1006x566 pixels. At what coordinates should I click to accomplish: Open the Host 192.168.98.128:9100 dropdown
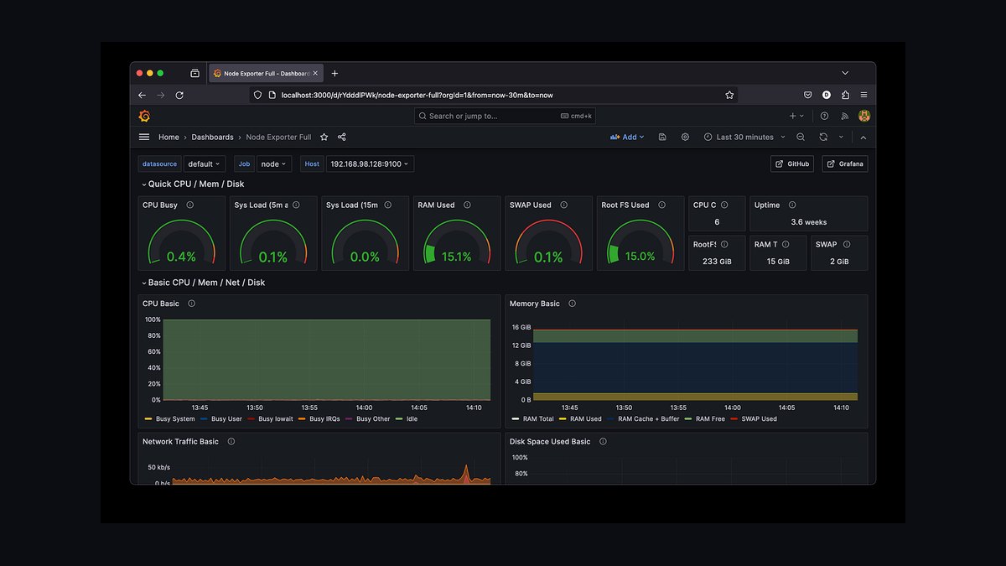(x=370, y=164)
